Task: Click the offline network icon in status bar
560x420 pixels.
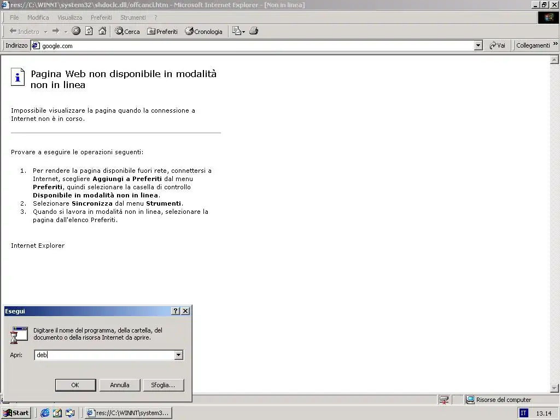Action: click(444, 400)
